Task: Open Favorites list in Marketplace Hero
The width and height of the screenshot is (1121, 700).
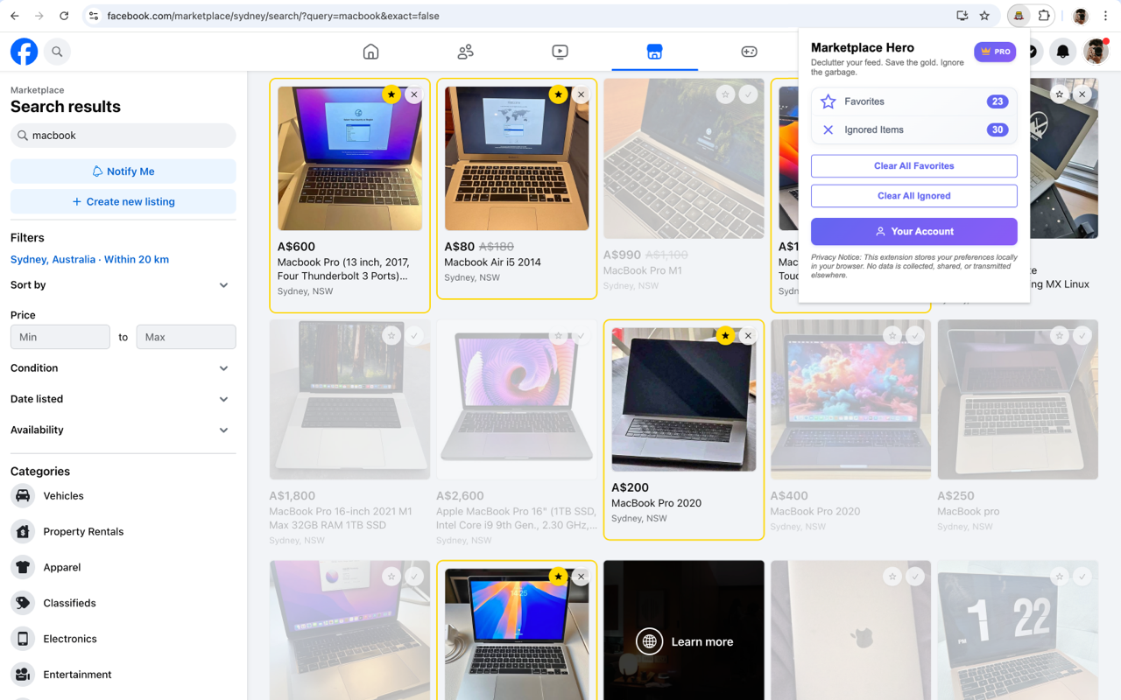Action: [x=913, y=101]
